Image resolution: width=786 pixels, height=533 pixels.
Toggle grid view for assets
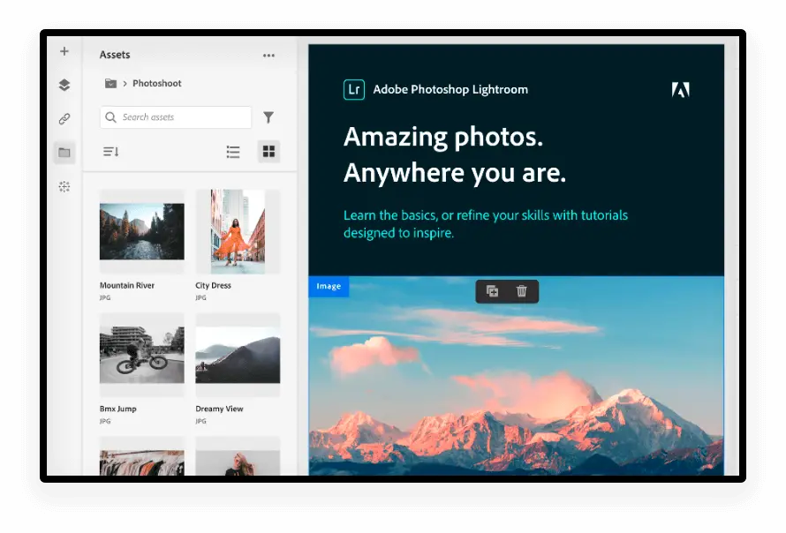pyautogui.click(x=268, y=152)
